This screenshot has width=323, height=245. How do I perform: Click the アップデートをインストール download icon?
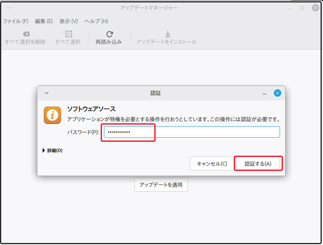(x=168, y=34)
